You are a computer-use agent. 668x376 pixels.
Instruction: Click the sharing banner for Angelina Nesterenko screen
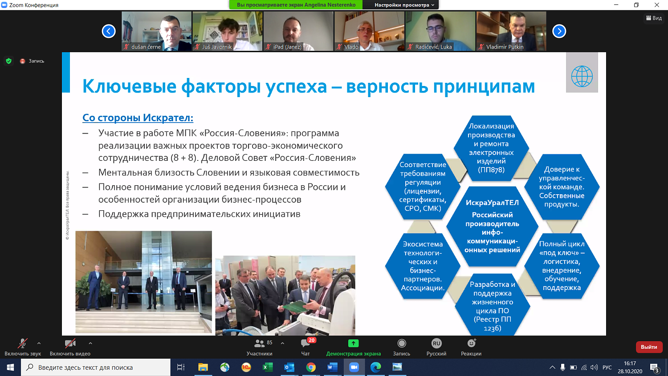pyautogui.click(x=296, y=5)
